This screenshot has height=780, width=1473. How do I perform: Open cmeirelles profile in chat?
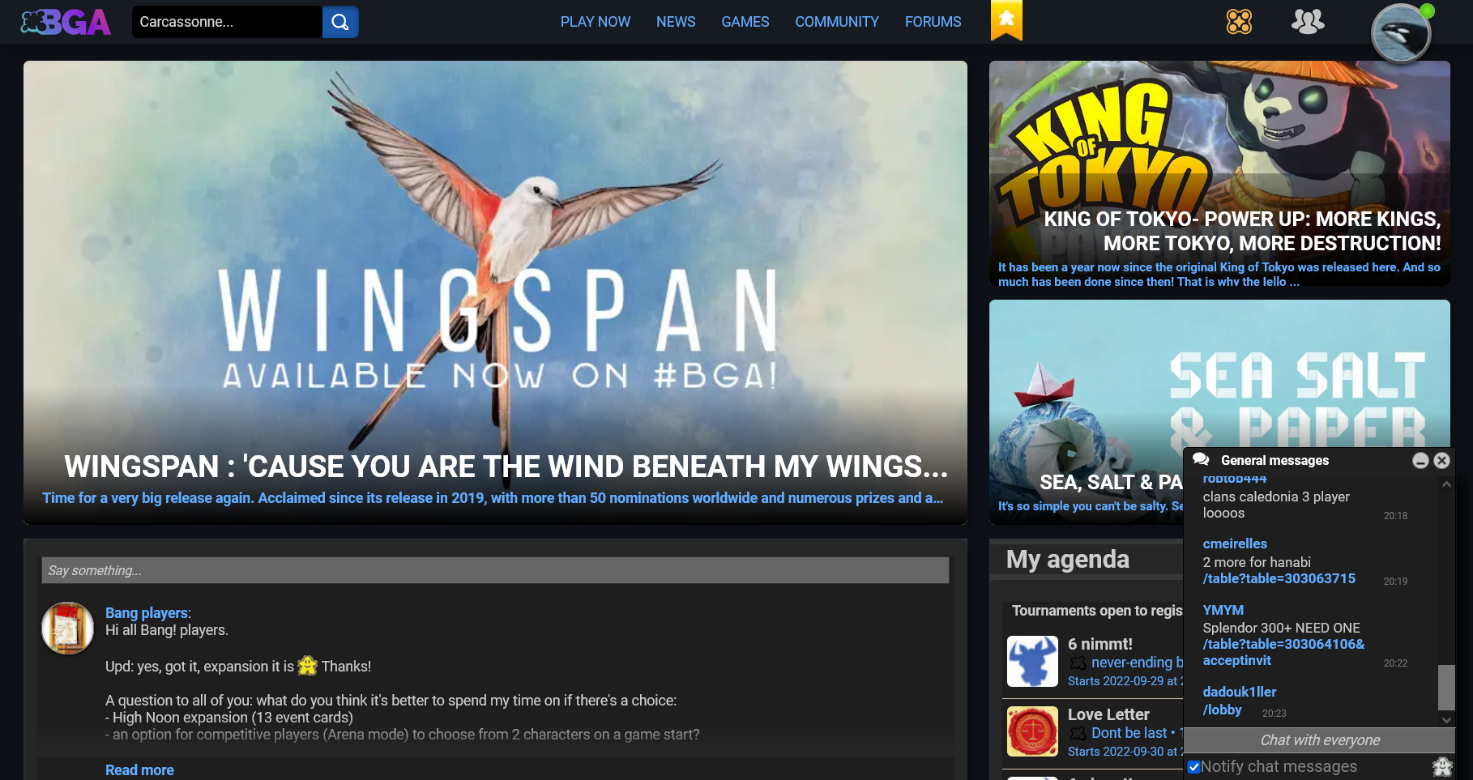pos(1235,543)
